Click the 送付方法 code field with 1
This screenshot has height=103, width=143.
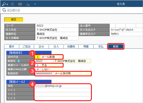point(38,57)
